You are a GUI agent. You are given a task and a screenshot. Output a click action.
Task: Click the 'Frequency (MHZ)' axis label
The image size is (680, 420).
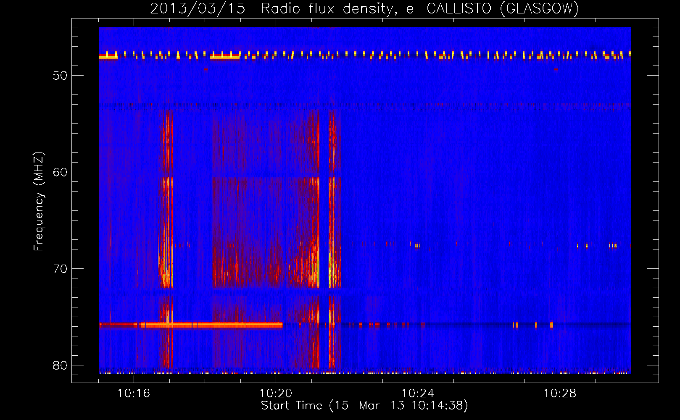coord(39,202)
